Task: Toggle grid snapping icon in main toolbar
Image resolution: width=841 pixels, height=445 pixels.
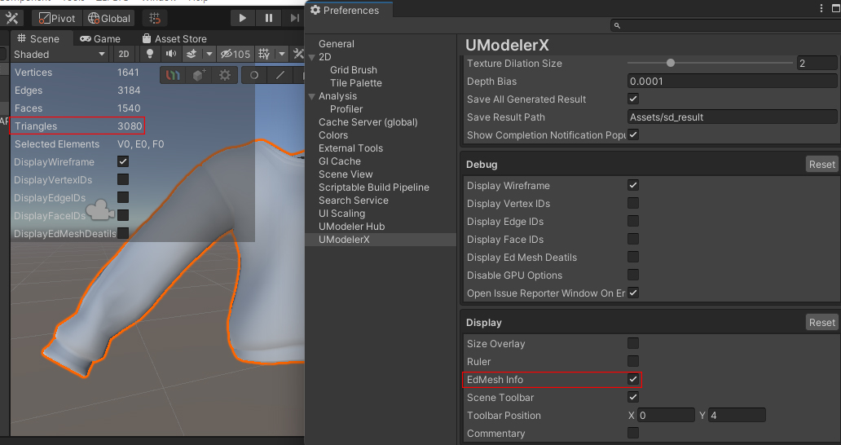Action: point(155,18)
